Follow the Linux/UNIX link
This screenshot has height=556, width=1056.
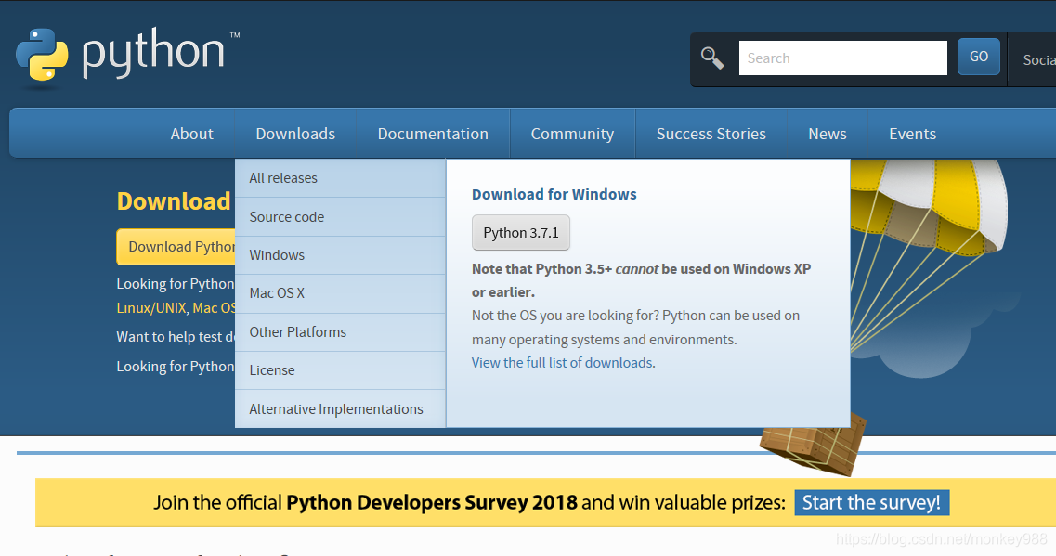(x=151, y=308)
